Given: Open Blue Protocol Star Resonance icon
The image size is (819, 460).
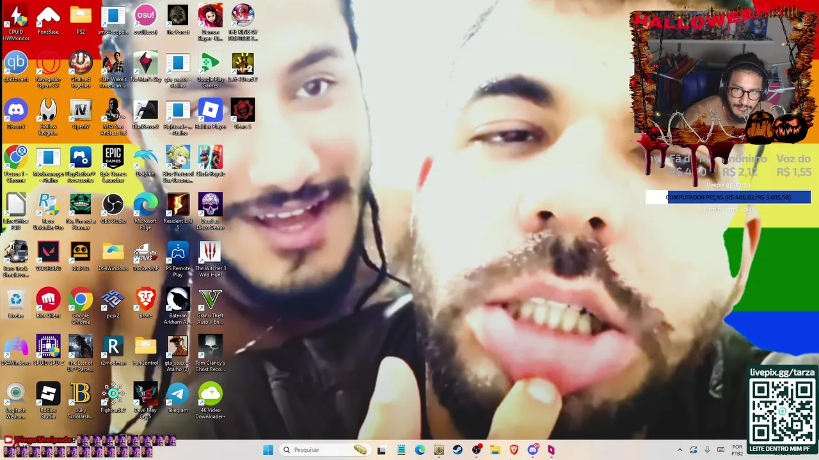Looking at the screenshot, I should (x=178, y=164).
